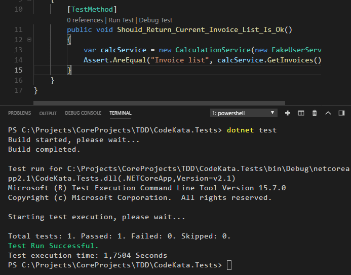
Task: Click 'Test Run Successful.' terminal line
Action: coord(53,246)
